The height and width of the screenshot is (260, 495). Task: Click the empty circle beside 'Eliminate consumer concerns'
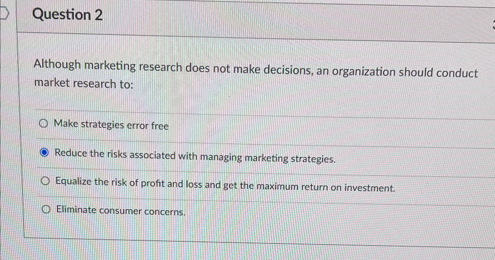pyautogui.click(x=46, y=209)
